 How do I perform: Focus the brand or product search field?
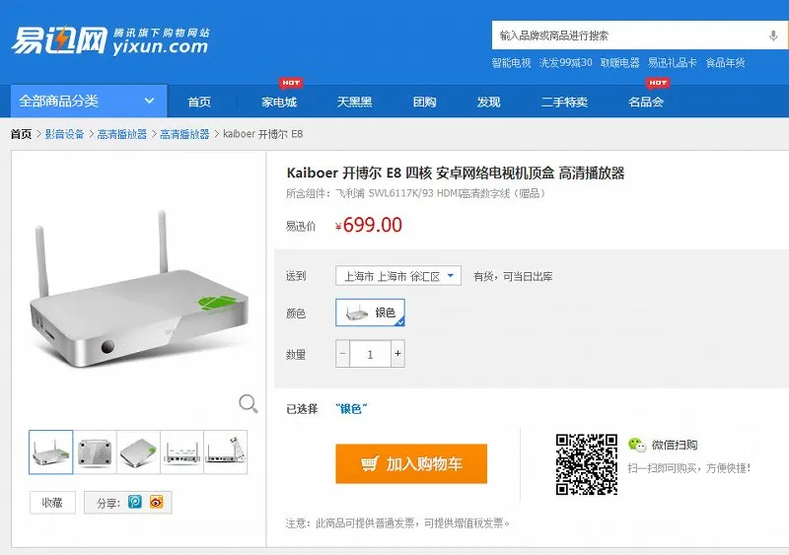(629, 35)
